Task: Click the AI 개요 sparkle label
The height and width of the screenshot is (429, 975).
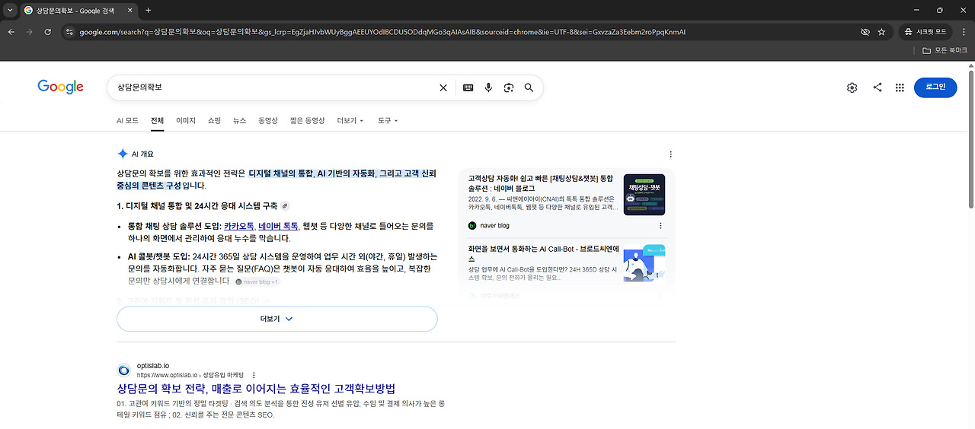Action: tap(136, 154)
